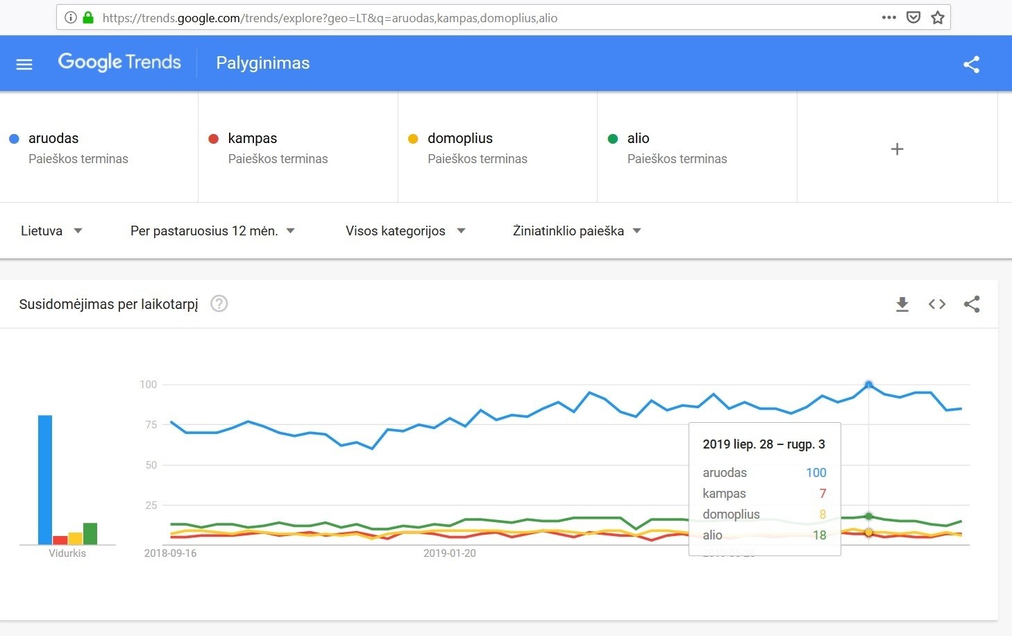Viewport: 1012px width, 636px height.
Task: Click the share icon in blue header
Action: (972, 65)
